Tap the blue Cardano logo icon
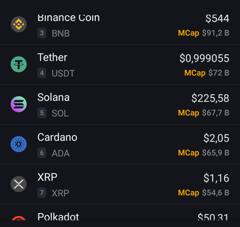 coord(19,144)
